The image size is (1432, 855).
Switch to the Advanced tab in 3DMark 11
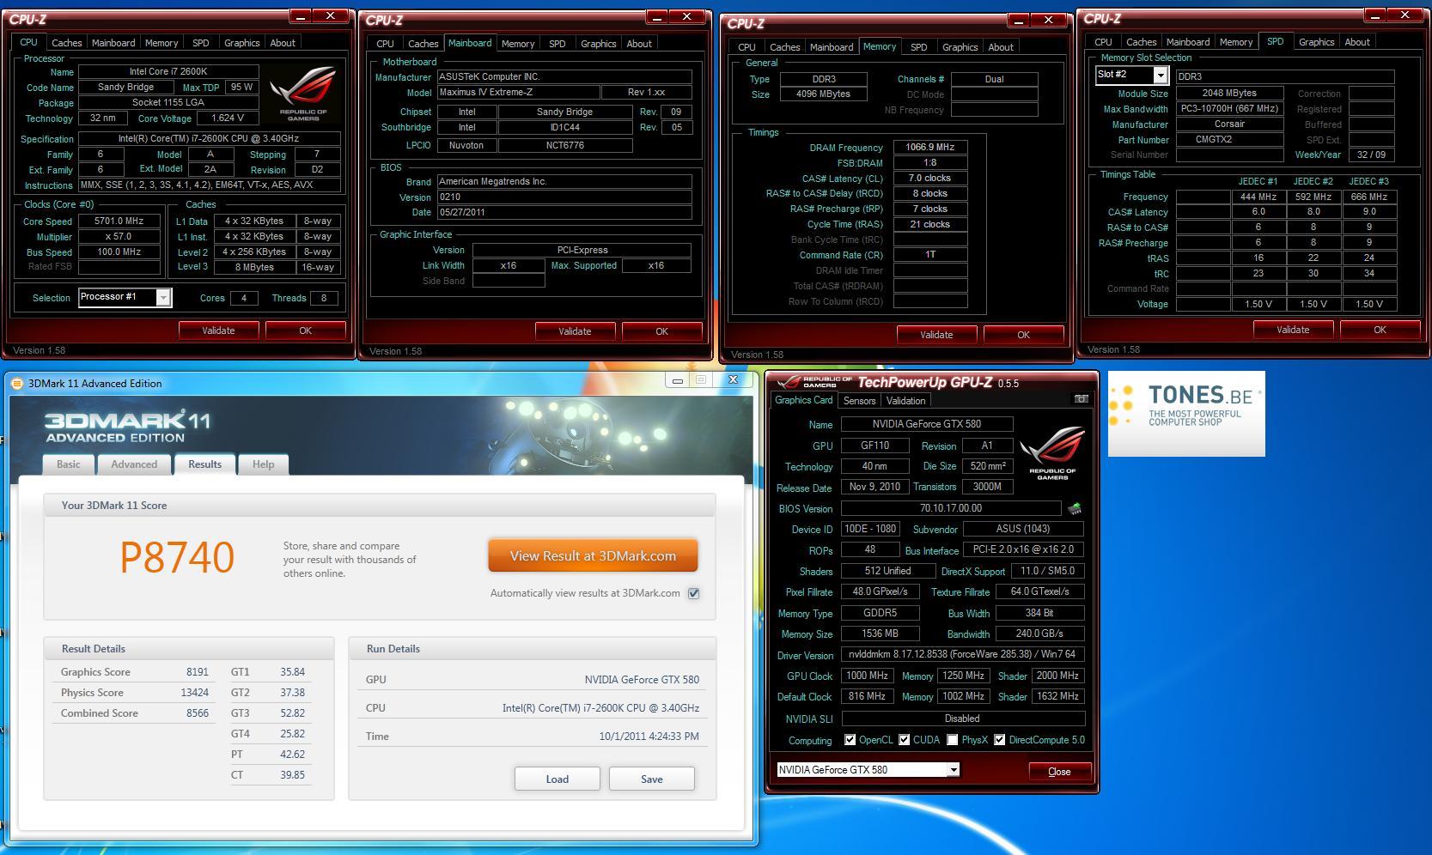tap(134, 464)
